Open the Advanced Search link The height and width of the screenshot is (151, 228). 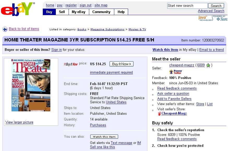pyautogui.click(x=211, y=11)
